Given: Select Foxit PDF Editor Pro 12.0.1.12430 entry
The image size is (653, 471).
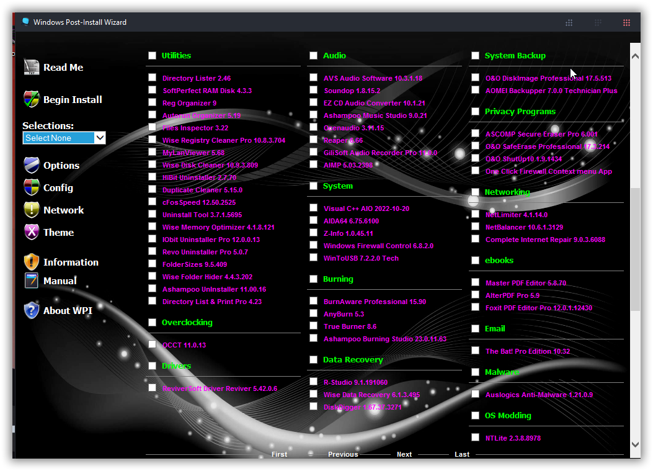Looking at the screenshot, I should click(539, 308).
